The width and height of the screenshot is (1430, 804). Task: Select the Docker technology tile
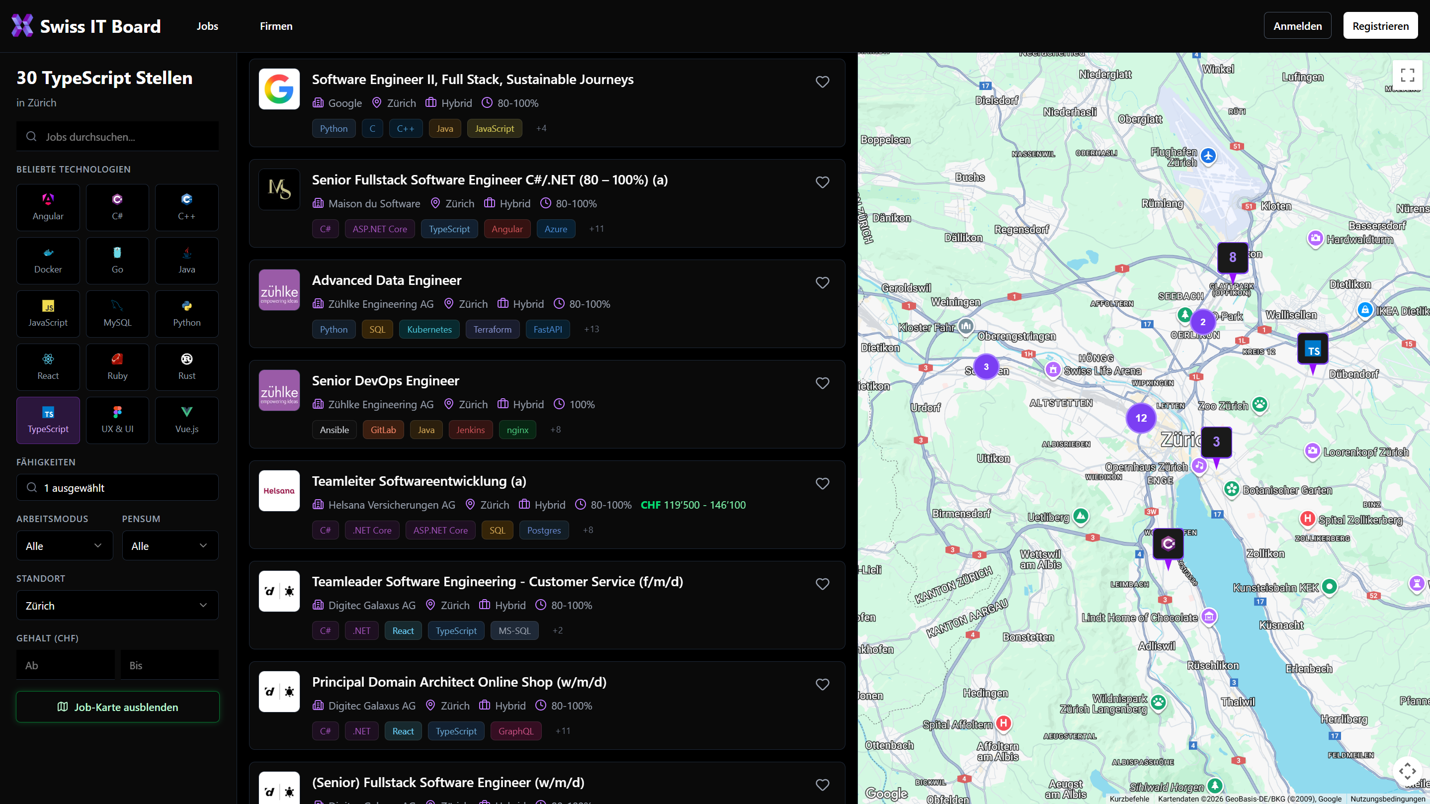coord(48,261)
